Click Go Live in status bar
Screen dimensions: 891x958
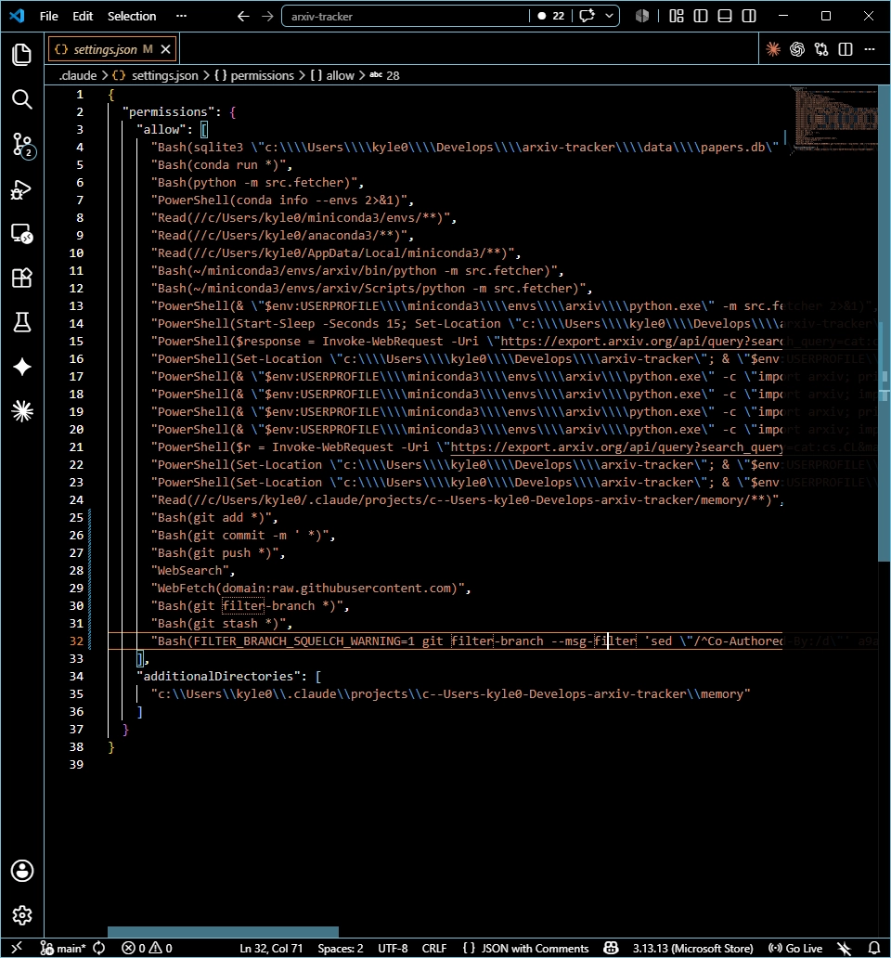point(795,948)
